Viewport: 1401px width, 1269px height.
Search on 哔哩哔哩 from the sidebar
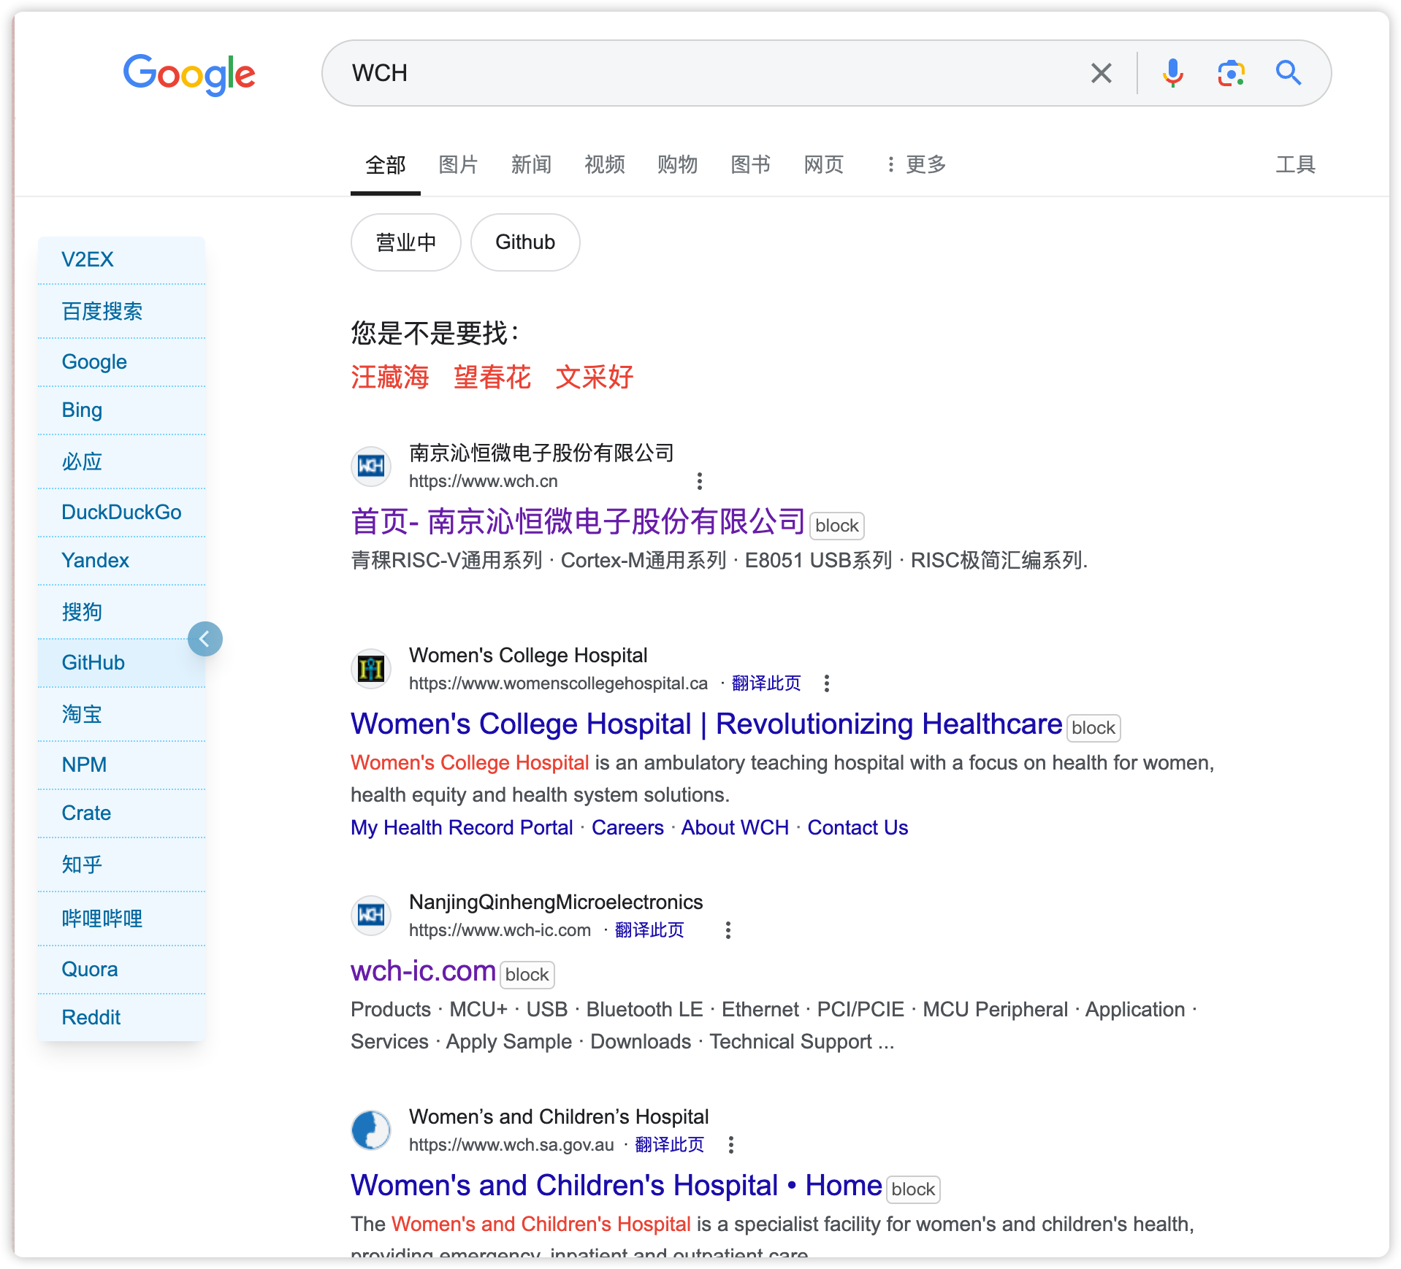(121, 919)
